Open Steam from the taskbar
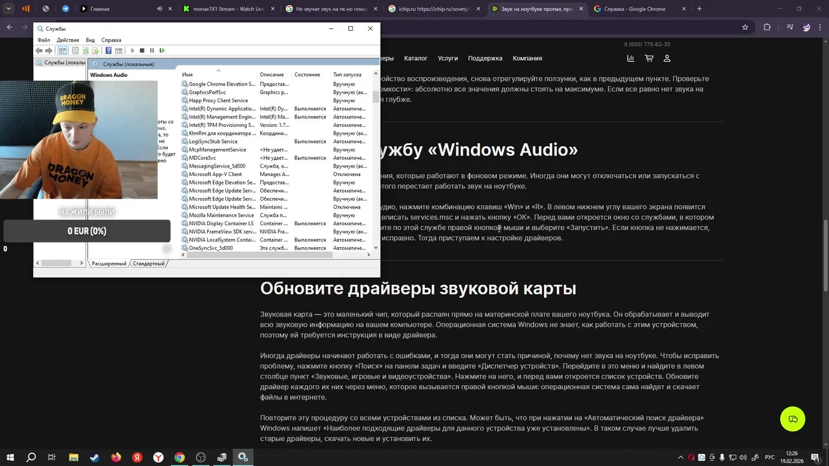The height and width of the screenshot is (466, 829). coord(95,457)
